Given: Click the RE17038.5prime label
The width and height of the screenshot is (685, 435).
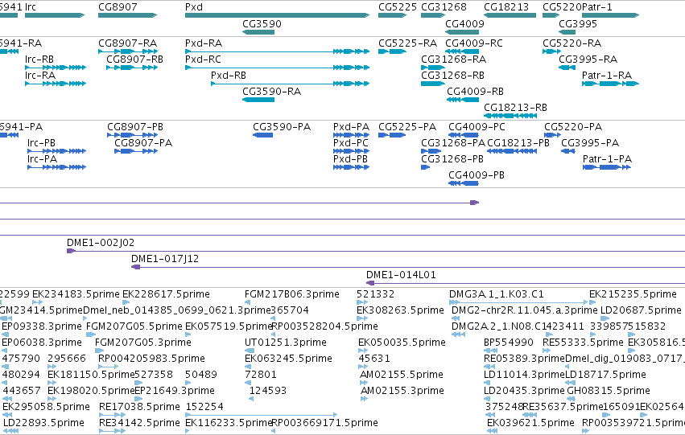Looking at the screenshot, I should click(x=140, y=407).
